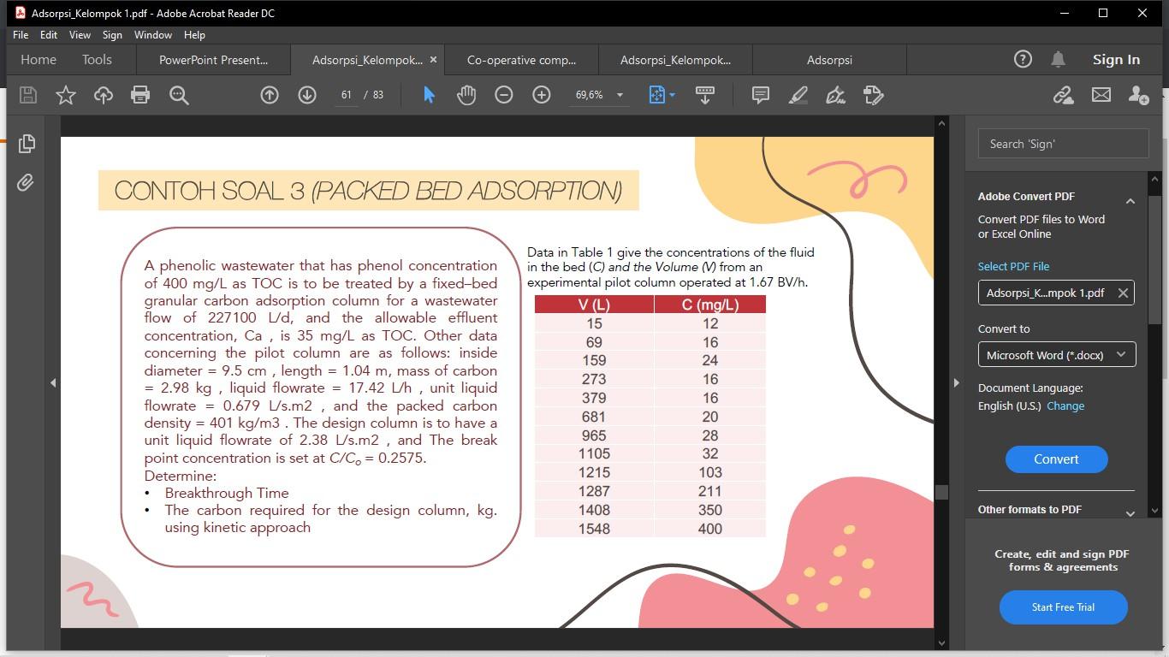Click the Search 'Sign' field
The height and width of the screenshot is (657, 1169).
coord(1063,144)
